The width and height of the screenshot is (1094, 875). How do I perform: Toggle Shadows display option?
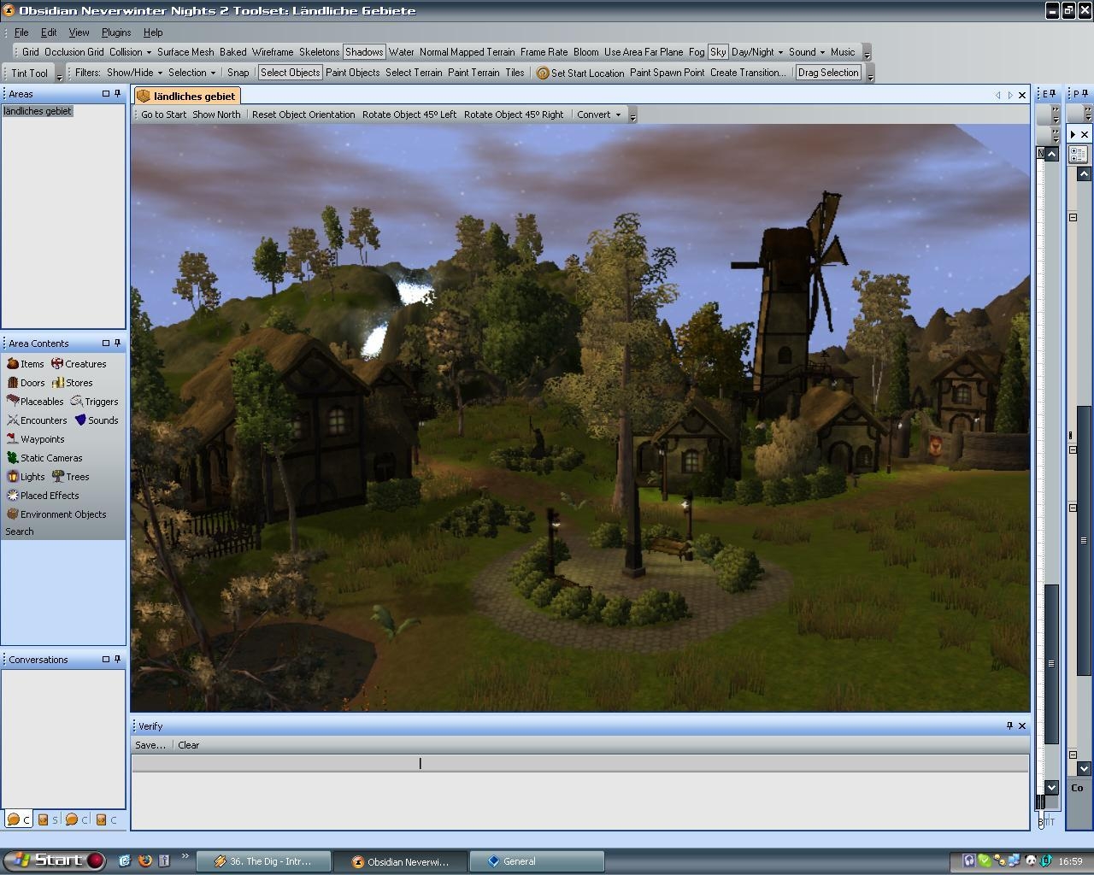364,52
